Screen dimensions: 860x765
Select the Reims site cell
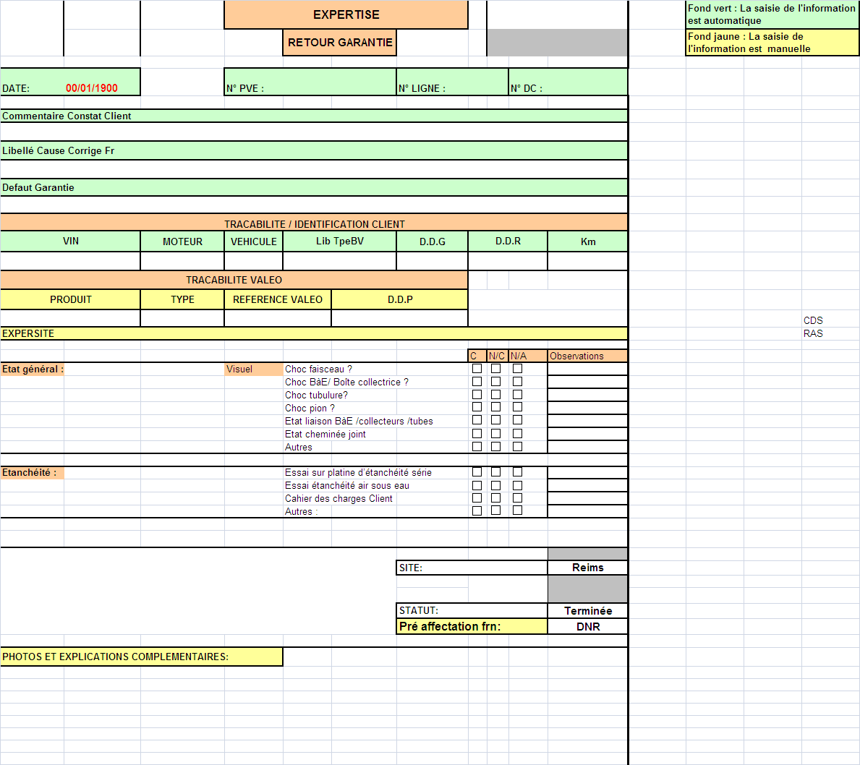coord(587,568)
